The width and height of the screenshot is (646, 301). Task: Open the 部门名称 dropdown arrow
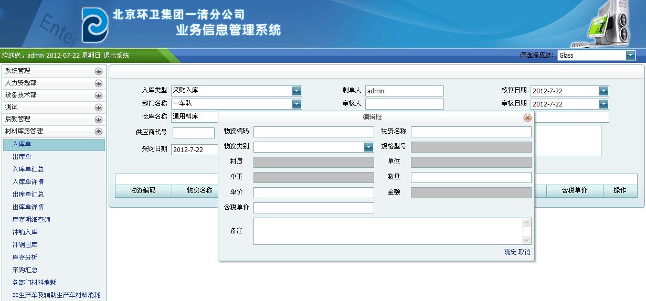(297, 104)
